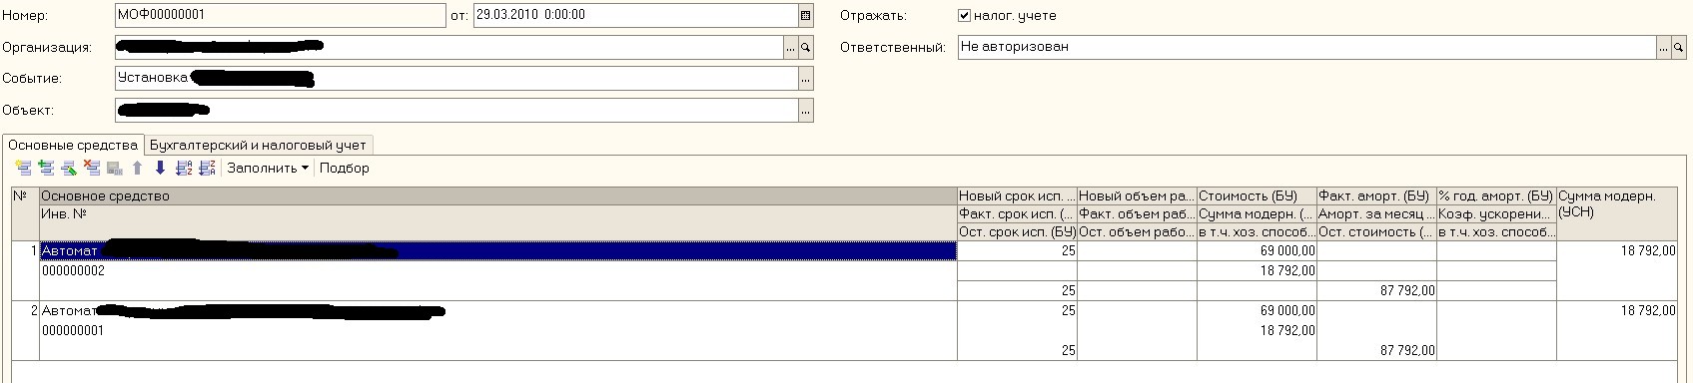
Task: Click the Новый срок исп. column header
Action: tap(1017, 195)
